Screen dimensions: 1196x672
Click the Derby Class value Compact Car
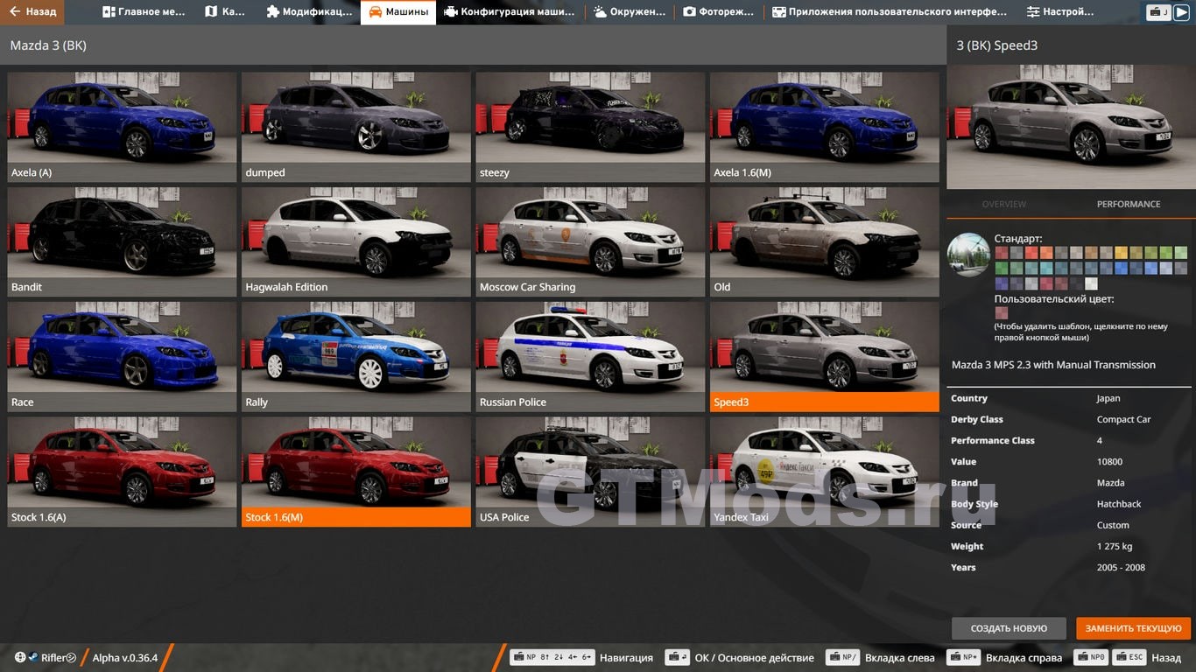(x=1123, y=419)
